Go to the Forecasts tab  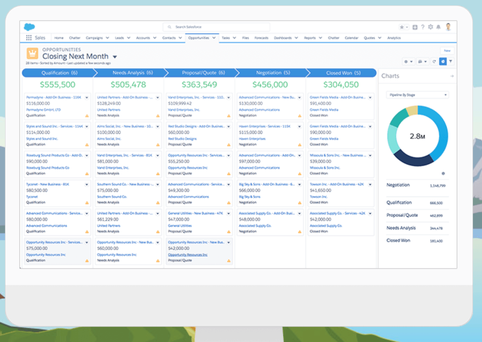tap(261, 38)
